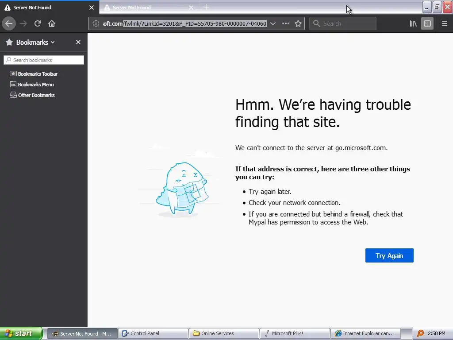Image resolution: width=453 pixels, height=340 pixels.
Task: Click the error mascot illustration
Action: coord(181,189)
